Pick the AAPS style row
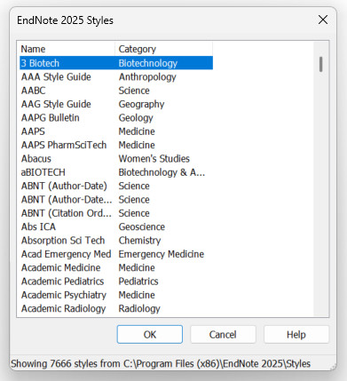 116,131
